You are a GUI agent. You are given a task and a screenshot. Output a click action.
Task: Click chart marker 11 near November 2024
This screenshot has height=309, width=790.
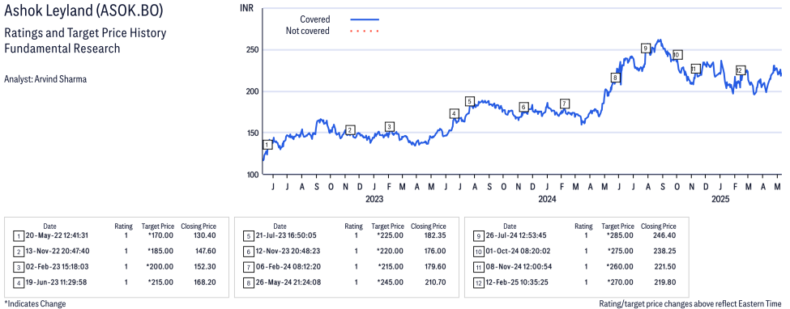click(x=695, y=69)
